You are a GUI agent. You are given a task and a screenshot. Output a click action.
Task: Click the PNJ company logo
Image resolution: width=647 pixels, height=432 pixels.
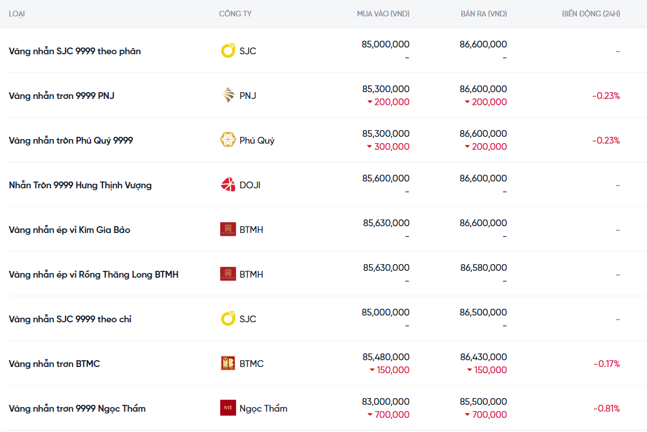point(228,95)
